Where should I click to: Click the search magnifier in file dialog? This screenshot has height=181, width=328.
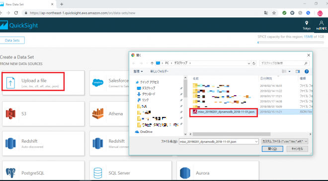306,63
